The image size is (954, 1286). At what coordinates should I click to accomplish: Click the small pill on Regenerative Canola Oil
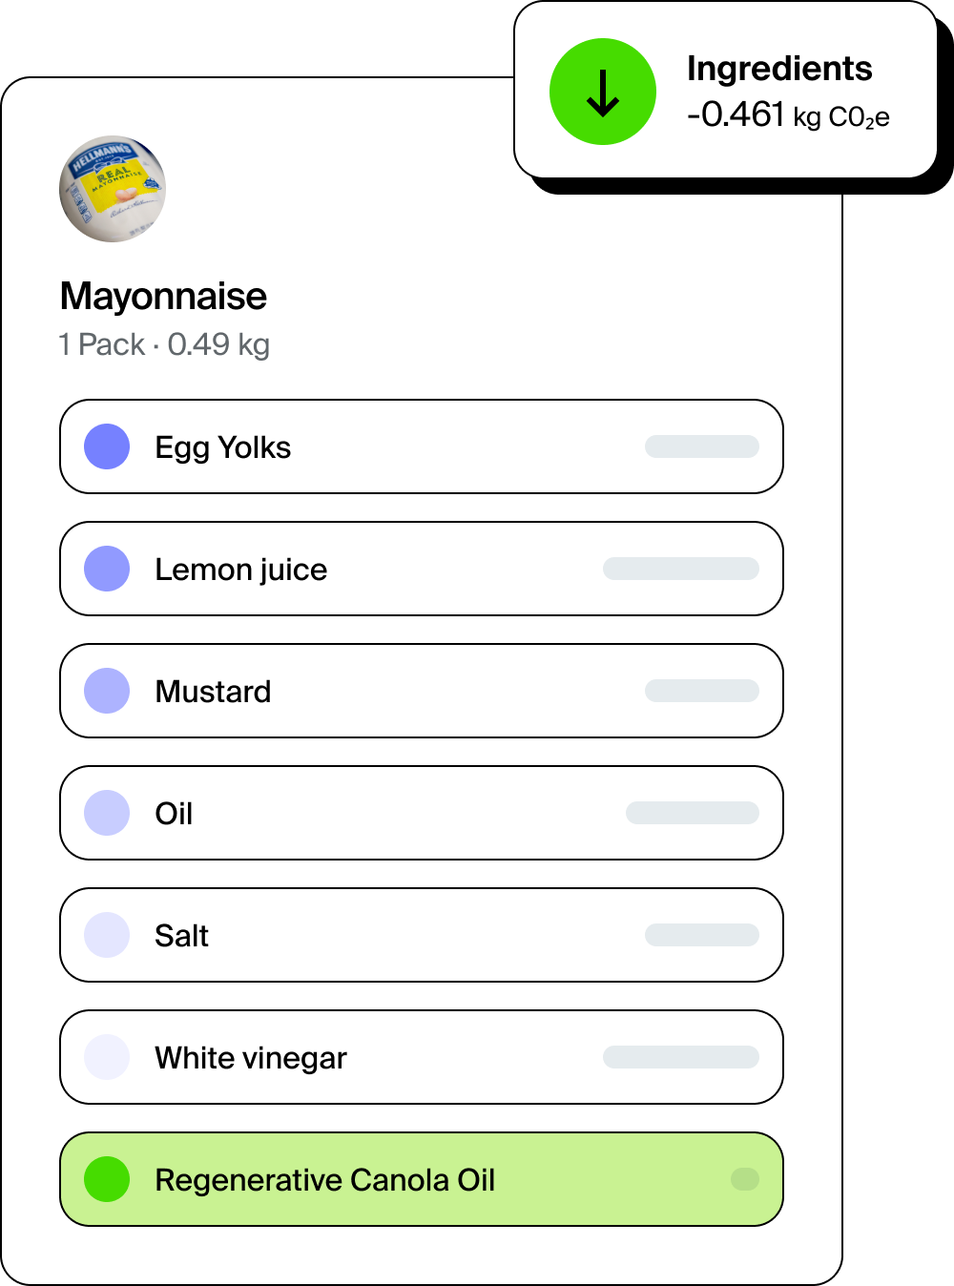coord(745,1179)
